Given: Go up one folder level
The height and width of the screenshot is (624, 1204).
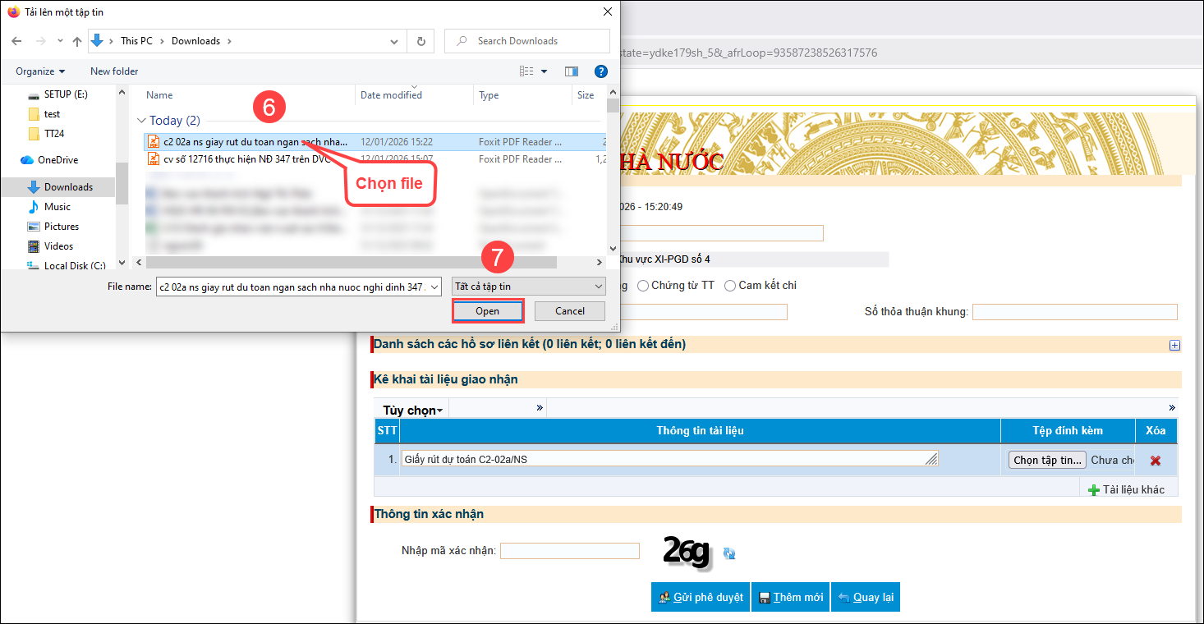Looking at the screenshot, I should click(x=77, y=41).
